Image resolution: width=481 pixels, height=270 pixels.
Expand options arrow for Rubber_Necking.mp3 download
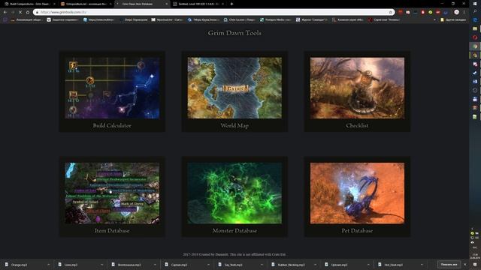coord(315,265)
